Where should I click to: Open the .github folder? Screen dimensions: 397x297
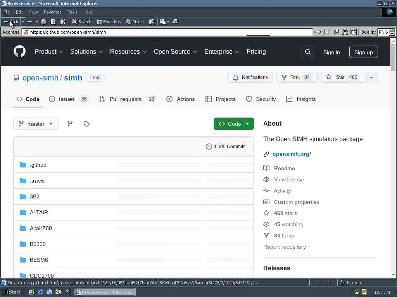coord(38,165)
